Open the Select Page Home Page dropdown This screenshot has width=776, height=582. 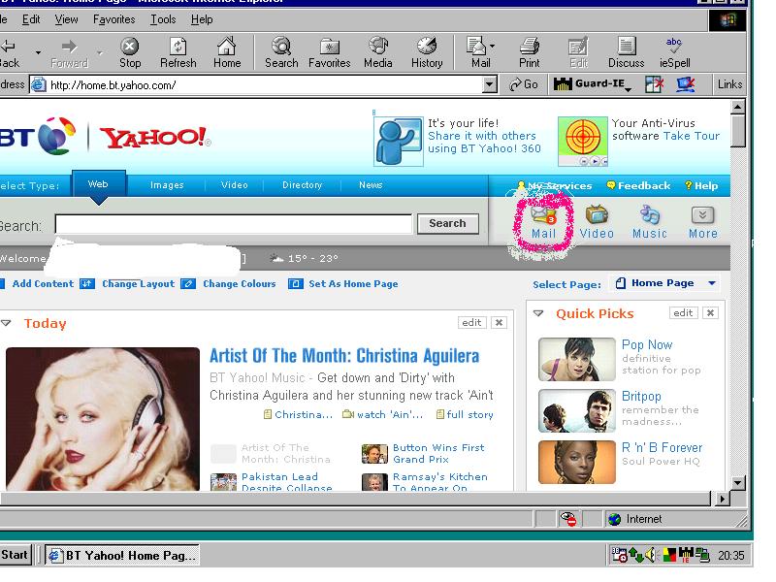point(663,283)
